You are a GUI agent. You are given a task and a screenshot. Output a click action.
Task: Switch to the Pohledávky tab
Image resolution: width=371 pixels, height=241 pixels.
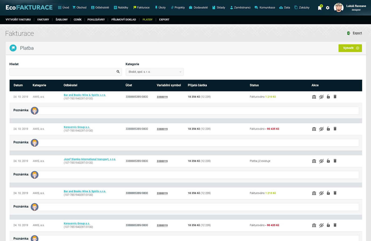coord(96,20)
